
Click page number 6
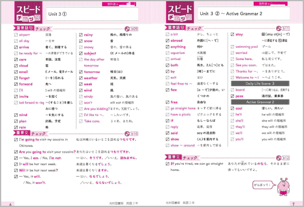(x=10, y=204)
